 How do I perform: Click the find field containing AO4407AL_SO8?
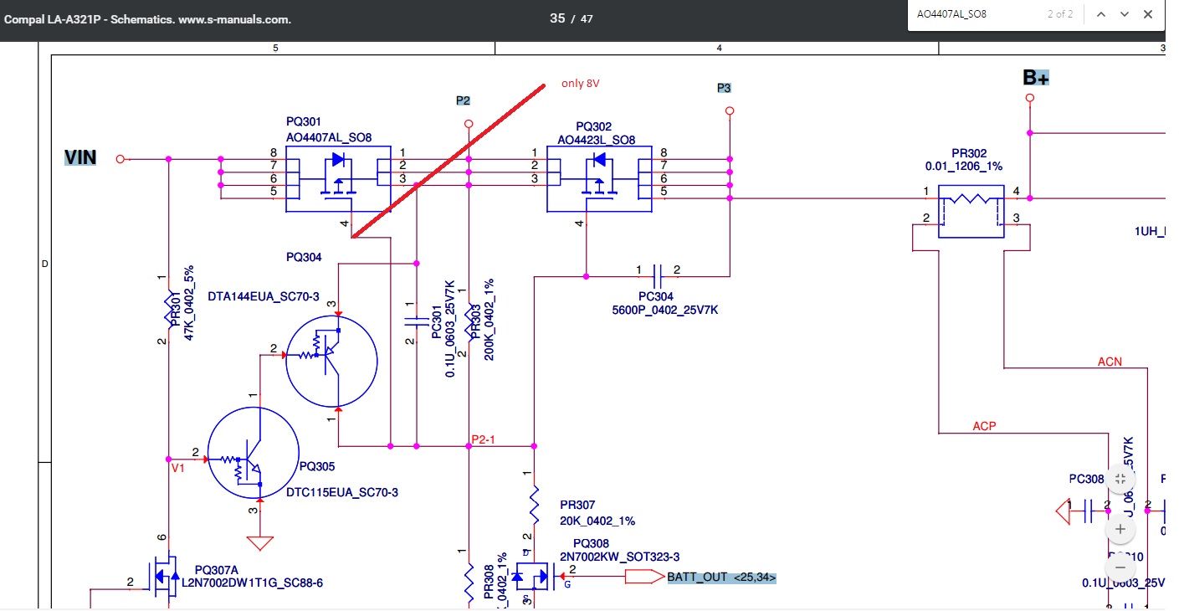[x=975, y=14]
